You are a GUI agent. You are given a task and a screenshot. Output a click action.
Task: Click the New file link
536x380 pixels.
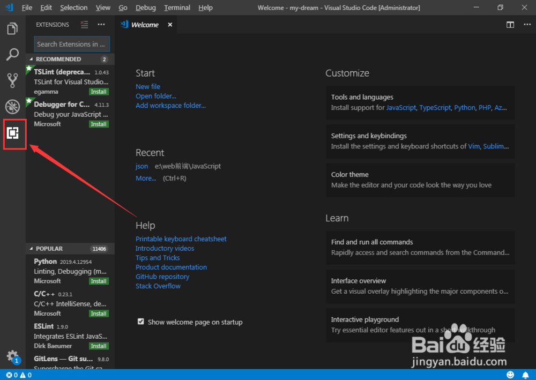pyautogui.click(x=148, y=87)
